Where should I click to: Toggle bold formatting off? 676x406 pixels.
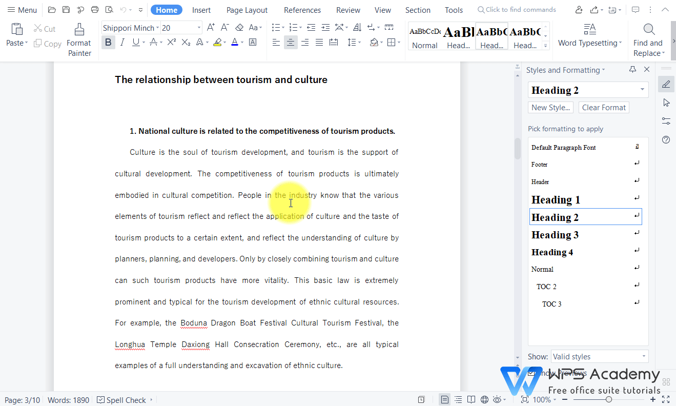[108, 43]
